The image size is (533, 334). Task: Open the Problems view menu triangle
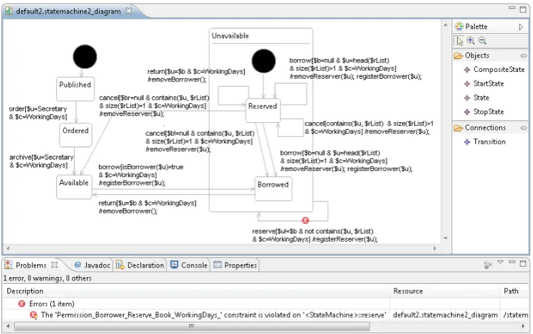(500, 262)
